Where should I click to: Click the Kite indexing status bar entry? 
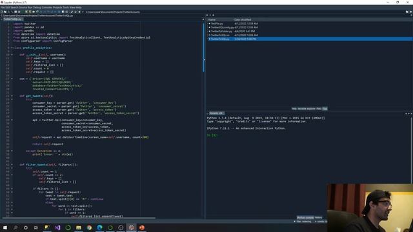coord(303,222)
